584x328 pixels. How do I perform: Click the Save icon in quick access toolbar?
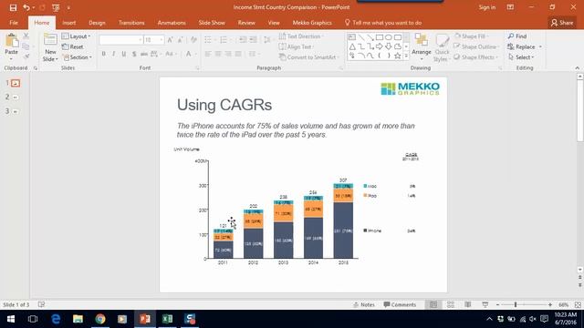[13, 7]
